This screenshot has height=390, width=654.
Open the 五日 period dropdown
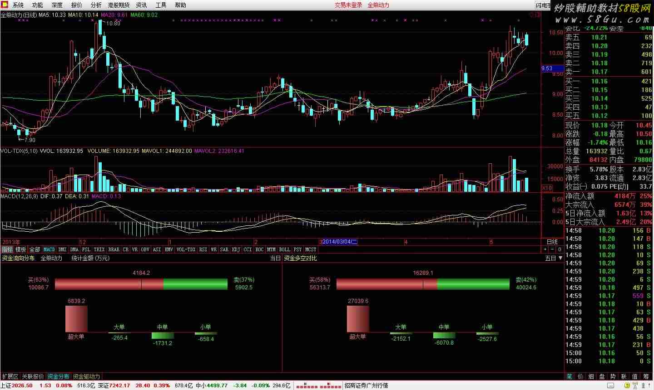point(554,258)
